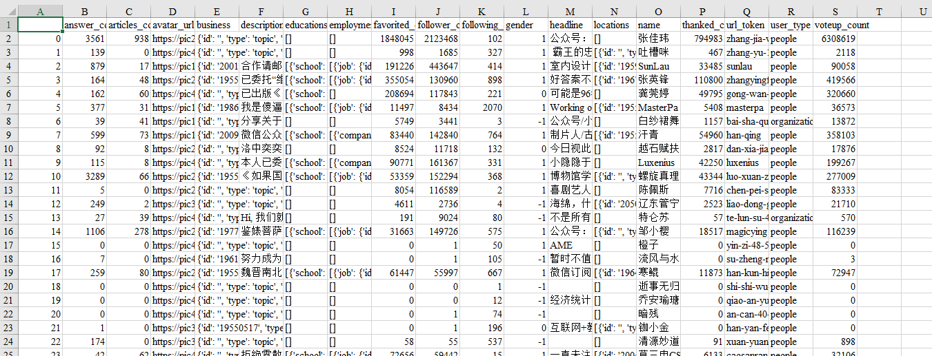932x356 pixels.
Task: Click the answer count cell 3289
Action: coord(84,176)
